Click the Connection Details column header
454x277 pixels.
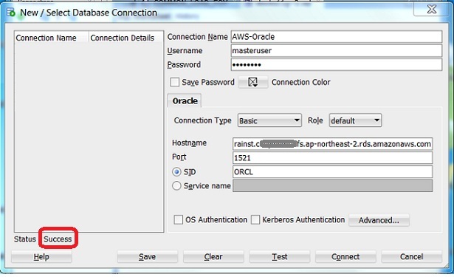tap(125, 38)
